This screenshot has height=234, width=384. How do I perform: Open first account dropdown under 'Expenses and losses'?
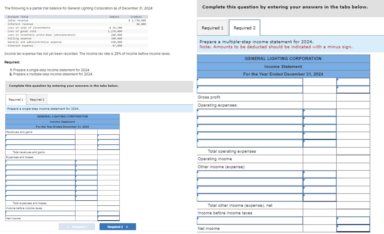click(40, 162)
